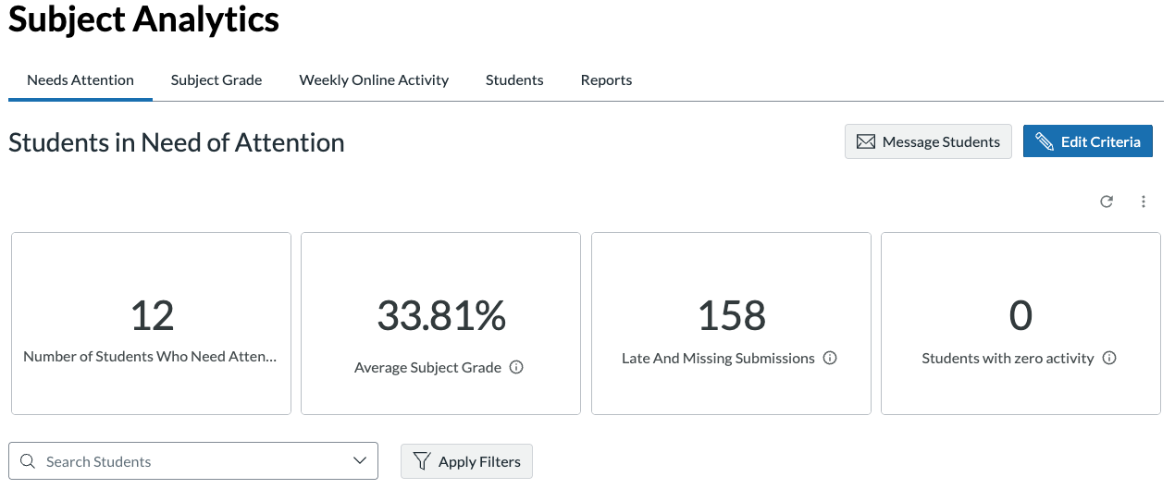Click the 12 students count value
Screen dimensions: 1175x489
pyautogui.click(x=152, y=316)
